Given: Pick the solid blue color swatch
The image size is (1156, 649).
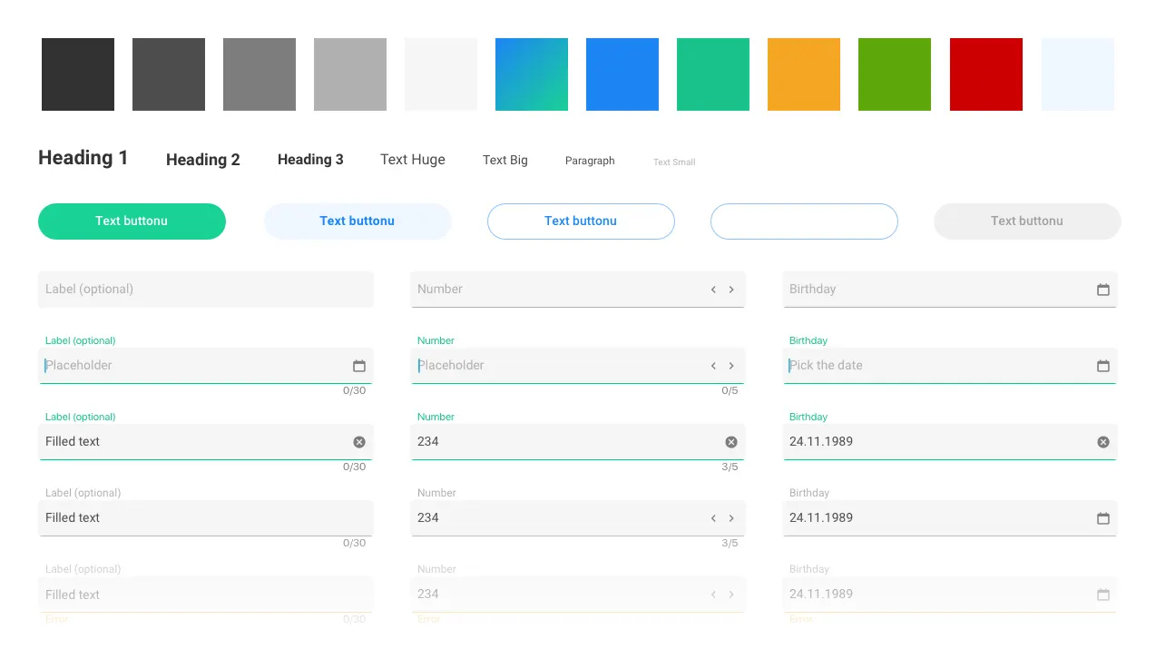Looking at the screenshot, I should [622, 74].
